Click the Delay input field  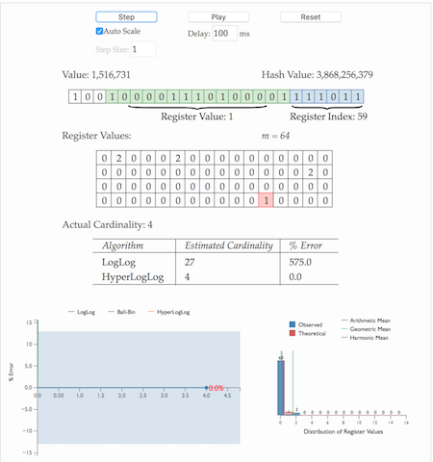point(225,34)
